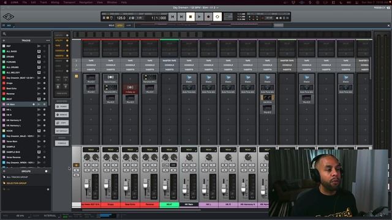The image size is (392, 220).
Task: Open Auto-Tune plugin on HK Main strip
Action: coord(189,89)
